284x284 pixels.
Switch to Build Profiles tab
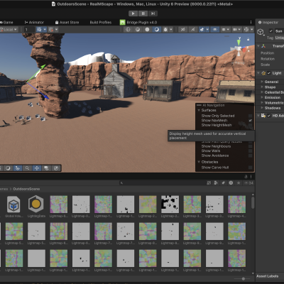point(101,23)
